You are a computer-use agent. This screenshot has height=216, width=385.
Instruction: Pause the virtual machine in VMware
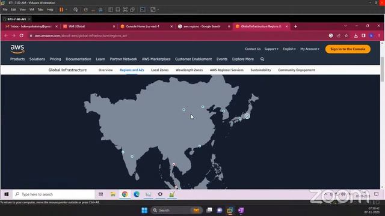point(61,10)
